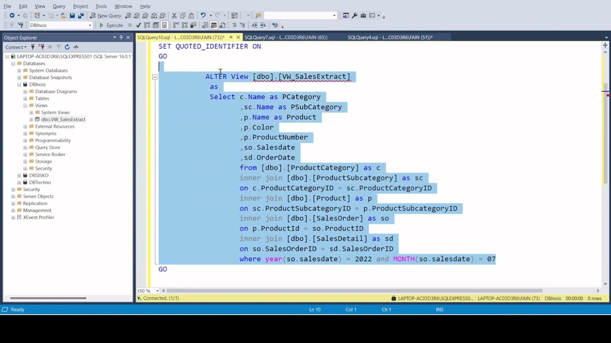Open the File menu
611x343 pixels.
[x=7, y=6]
